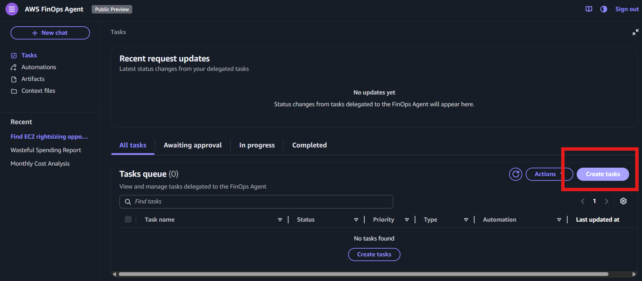Click the outlined Create tasks button below table

click(374, 254)
